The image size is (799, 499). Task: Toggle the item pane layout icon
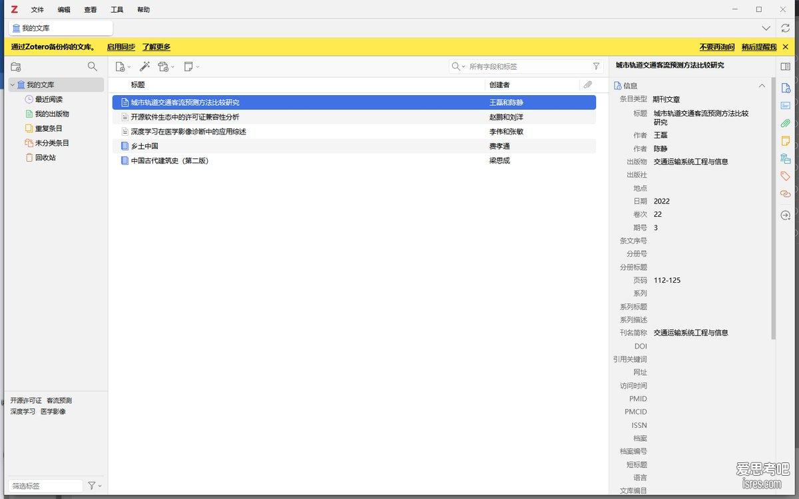click(x=786, y=67)
